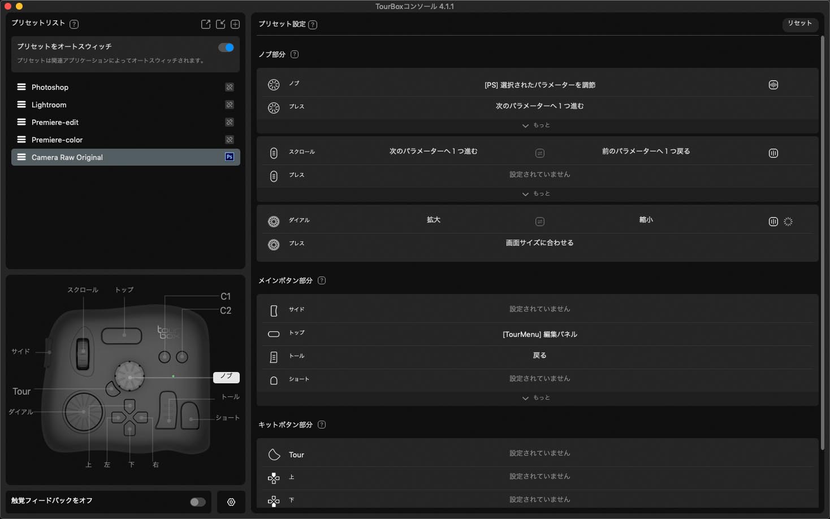Remove the Photoshop preset with its X button

click(x=230, y=87)
